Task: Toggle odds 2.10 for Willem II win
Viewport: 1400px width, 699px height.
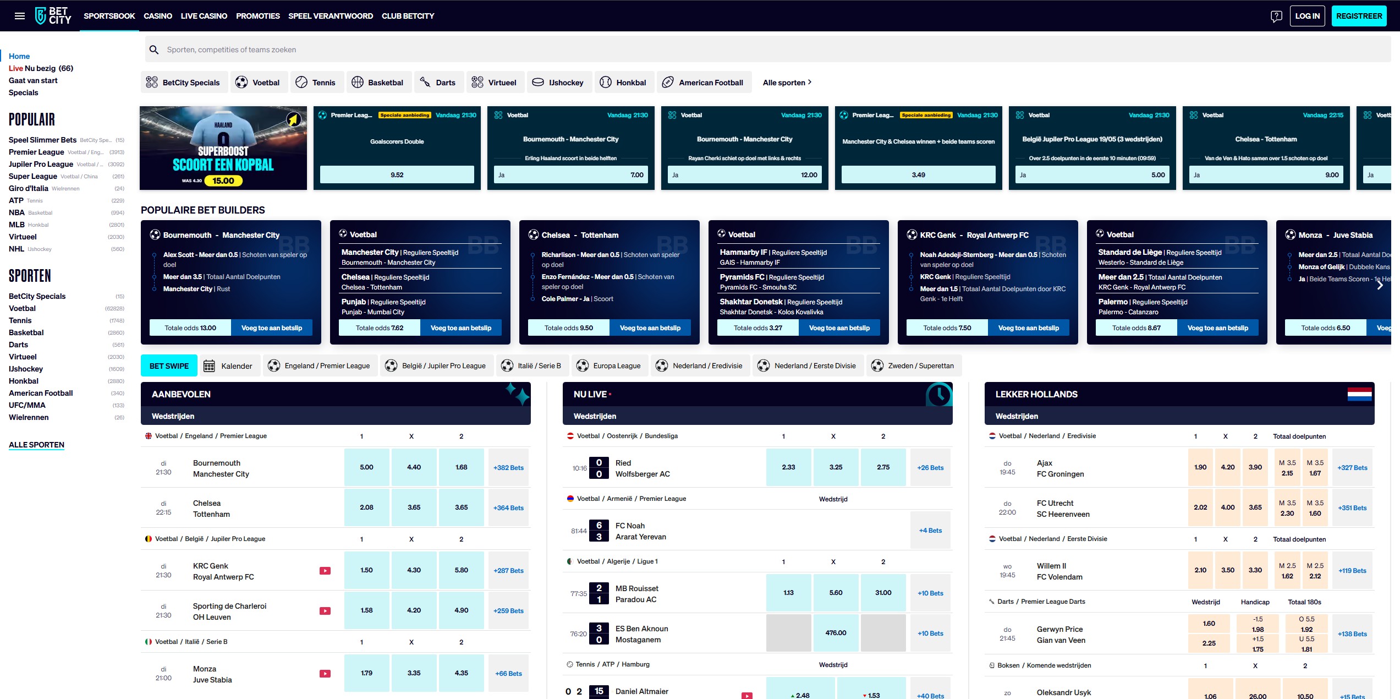Action: tap(1200, 570)
